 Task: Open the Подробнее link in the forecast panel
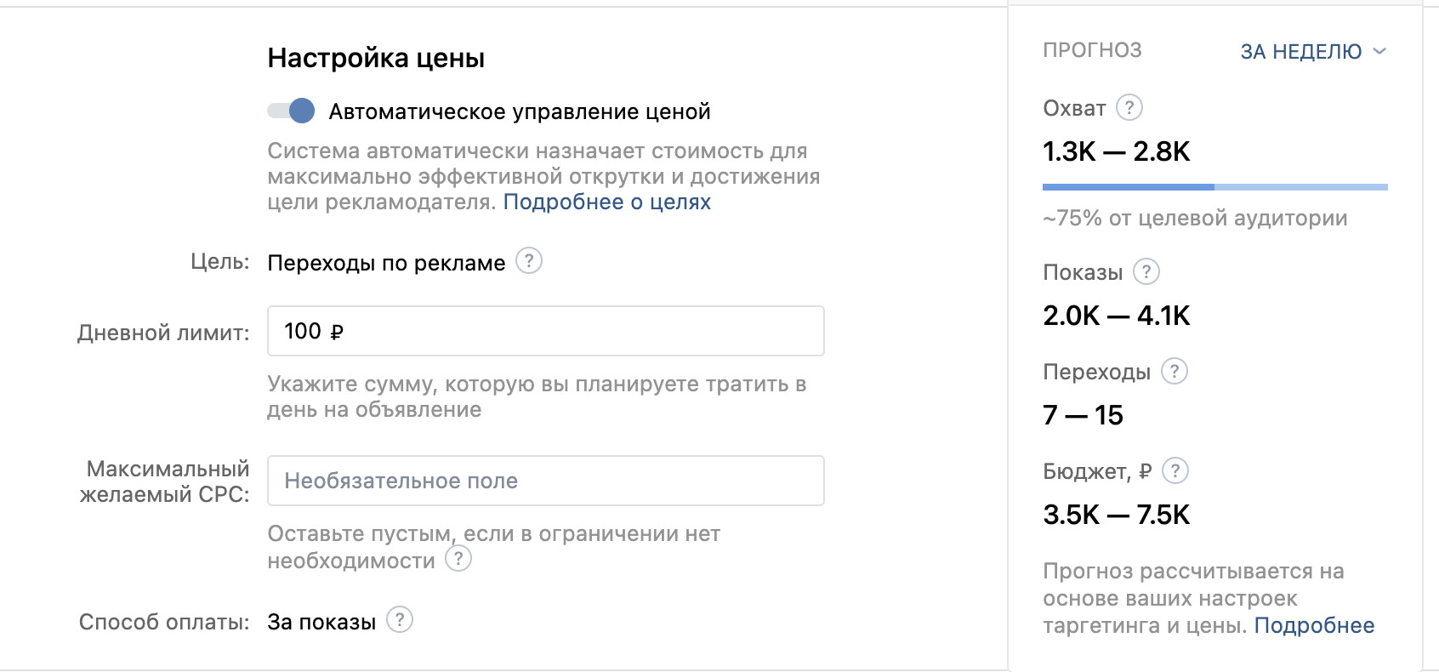(x=1314, y=626)
